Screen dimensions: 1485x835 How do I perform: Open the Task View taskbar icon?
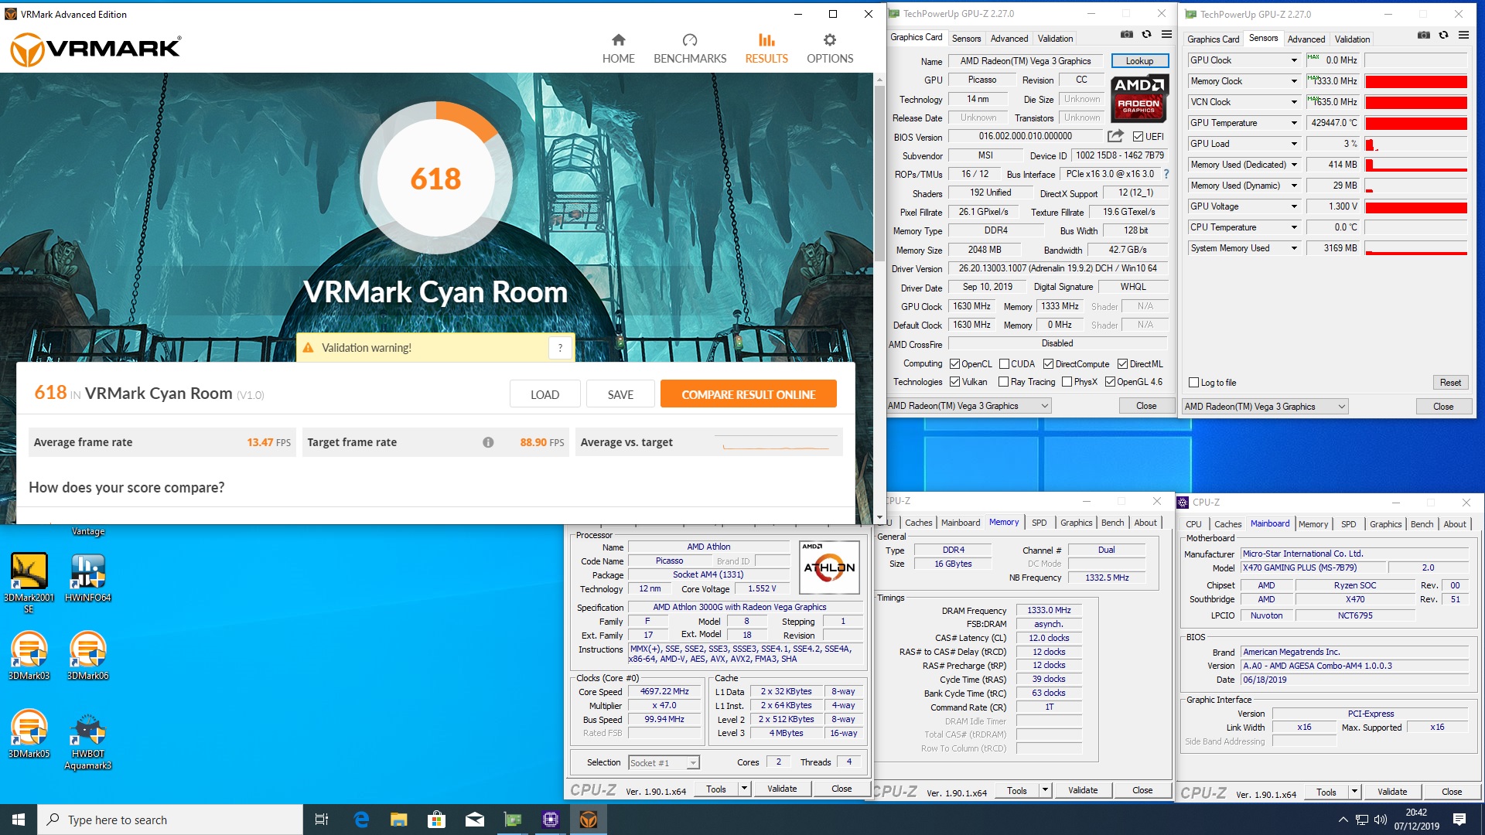coord(322,820)
